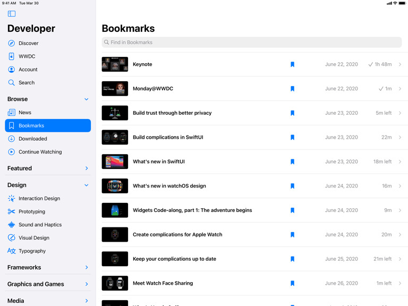Image resolution: width=408 pixels, height=306 pixels.
Task: Open the Visual Design icon
Action: point(12,237)
